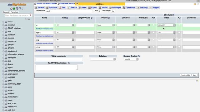Click Pick from Central Columns under price
The height and width of the screenshot is (112, 200).
(44, 51)
